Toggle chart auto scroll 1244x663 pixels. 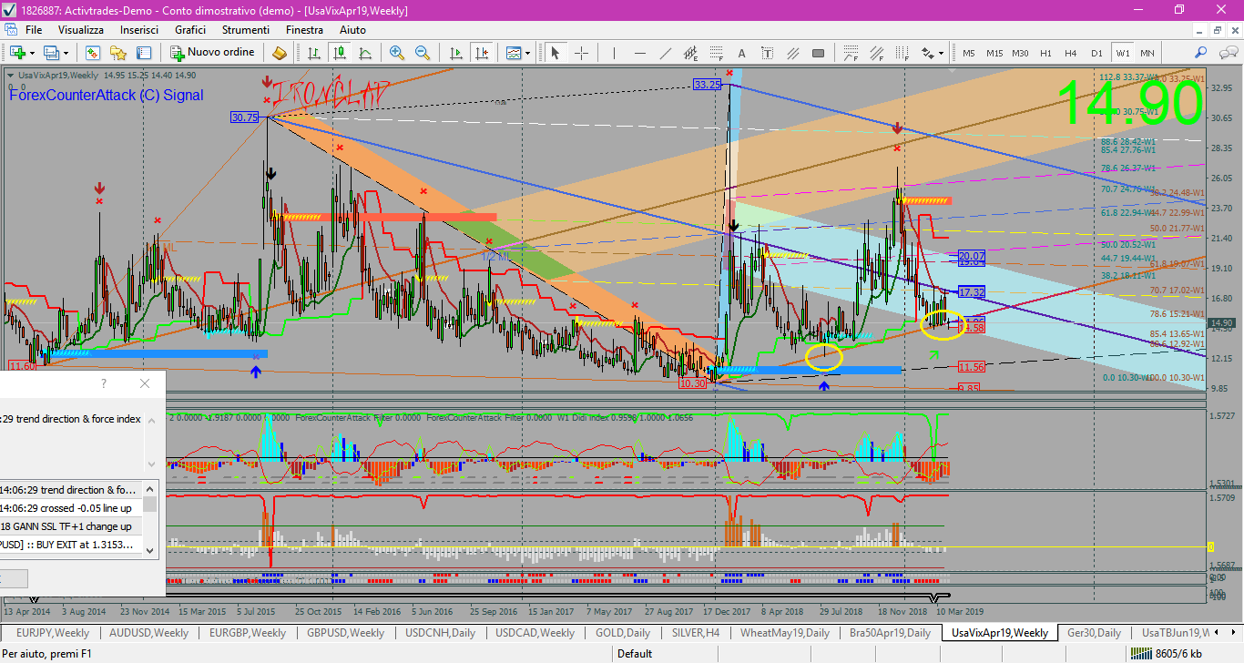click(456, 53)
